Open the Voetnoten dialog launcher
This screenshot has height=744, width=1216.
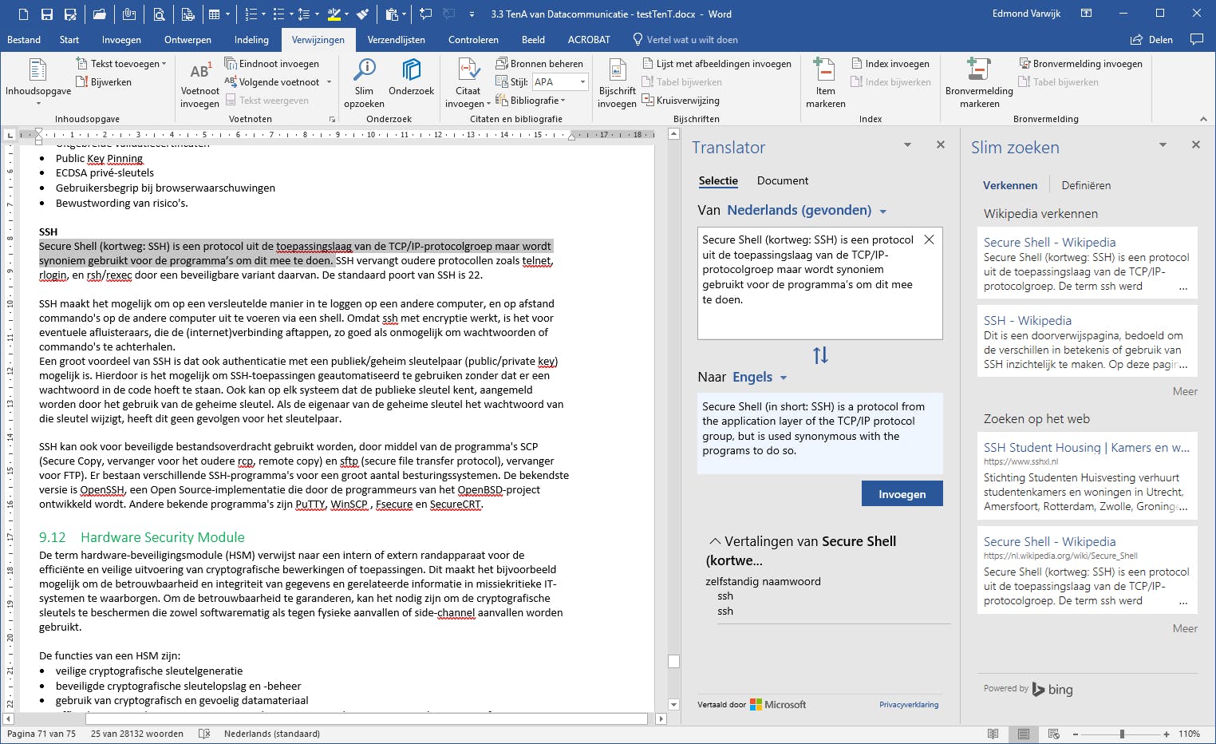pos(333,119)
